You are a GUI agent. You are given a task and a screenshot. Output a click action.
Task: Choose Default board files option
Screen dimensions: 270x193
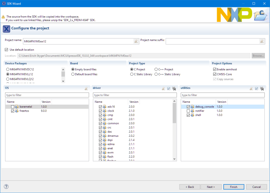click(73, 75)
